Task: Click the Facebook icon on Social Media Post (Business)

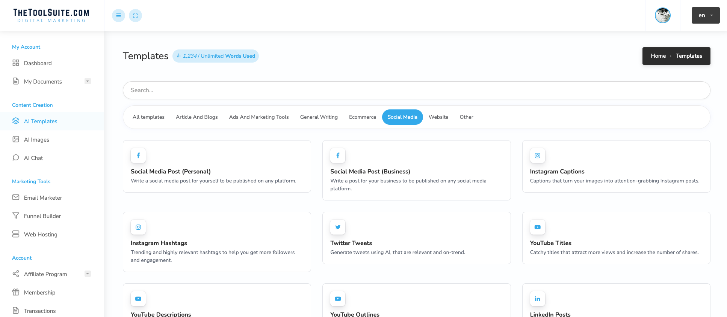Action: (338, 156)
